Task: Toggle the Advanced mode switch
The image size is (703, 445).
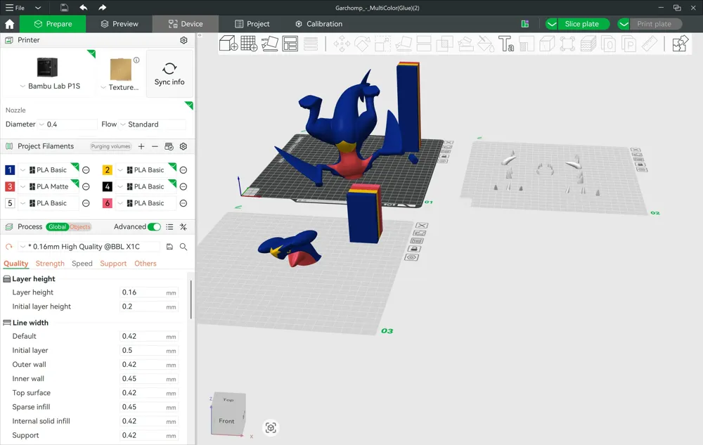Action: coord(154,227)
